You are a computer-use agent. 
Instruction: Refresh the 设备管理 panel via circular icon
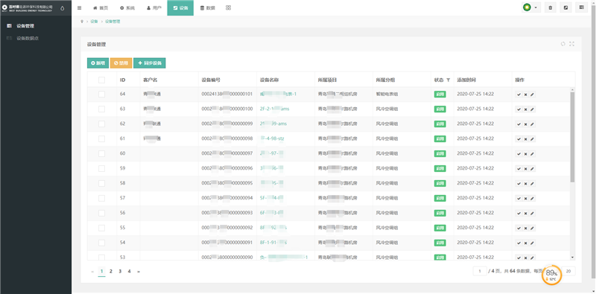coord(563,44)
